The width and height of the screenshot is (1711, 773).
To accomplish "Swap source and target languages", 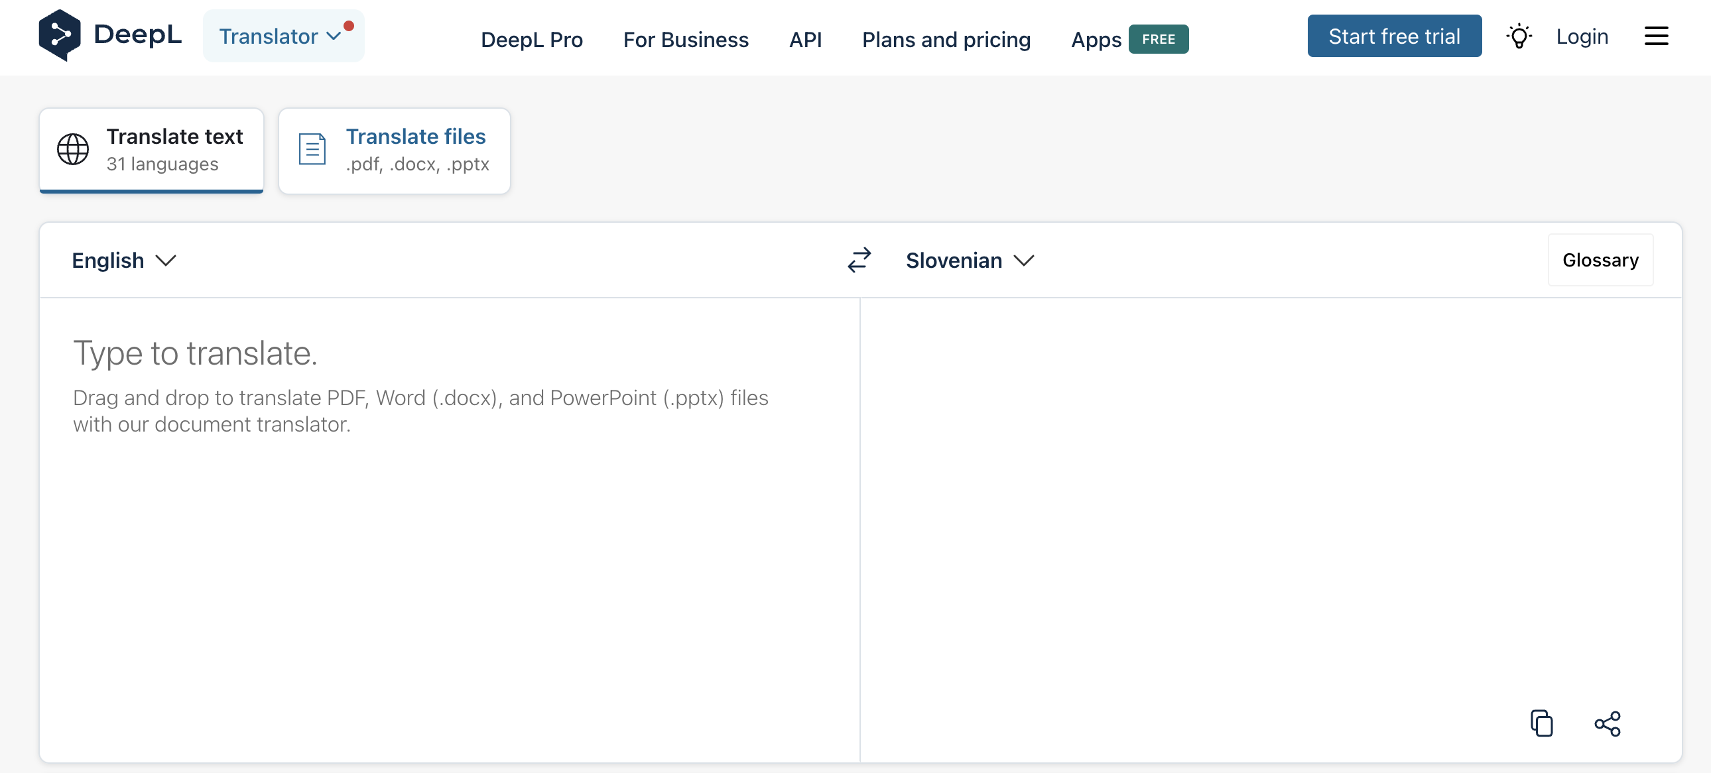I will click(x=859, y=260).
